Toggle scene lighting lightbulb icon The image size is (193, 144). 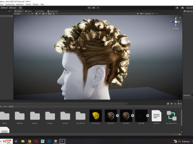tap(36, 14)
